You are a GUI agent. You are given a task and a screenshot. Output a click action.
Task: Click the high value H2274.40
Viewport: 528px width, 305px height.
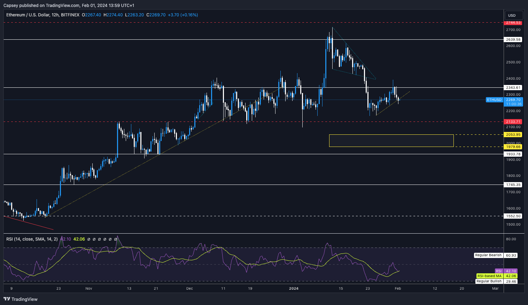click(x=113, y=15)
